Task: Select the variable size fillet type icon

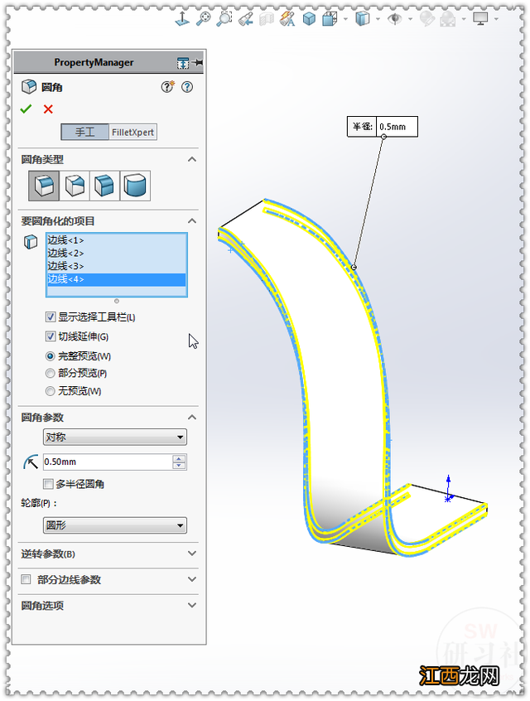Action: (x=75, y=185)
